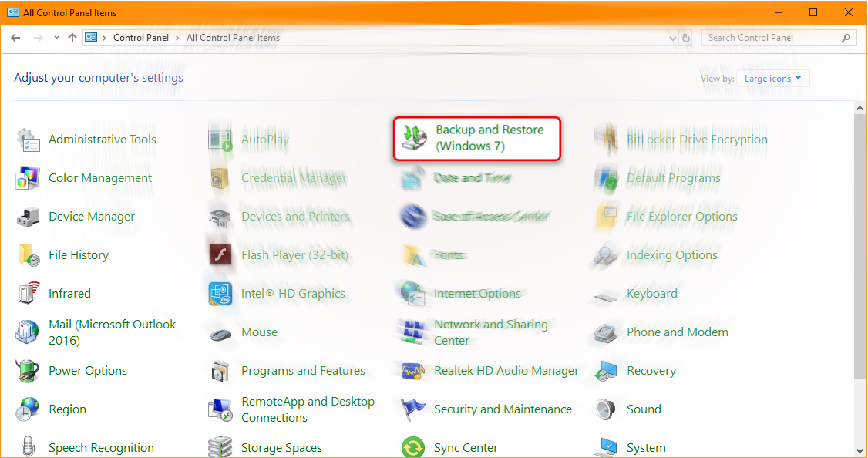The image size is (868, 458).
Task: Open the Power Options icon
Action: click(29, 371)
